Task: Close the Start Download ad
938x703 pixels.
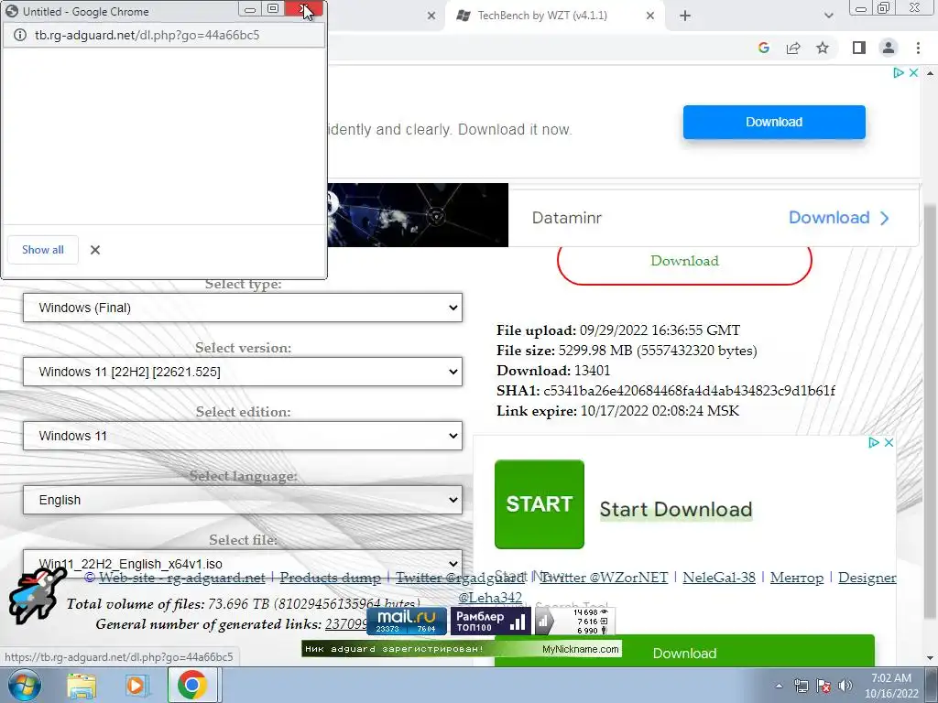Action: 889,442
